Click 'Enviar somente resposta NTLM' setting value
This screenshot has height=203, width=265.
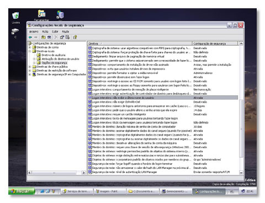tap(211, 172)
